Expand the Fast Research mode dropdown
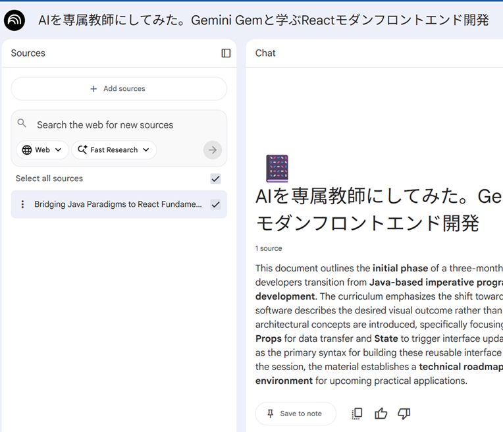503x432 pixels. coord(114,150)
